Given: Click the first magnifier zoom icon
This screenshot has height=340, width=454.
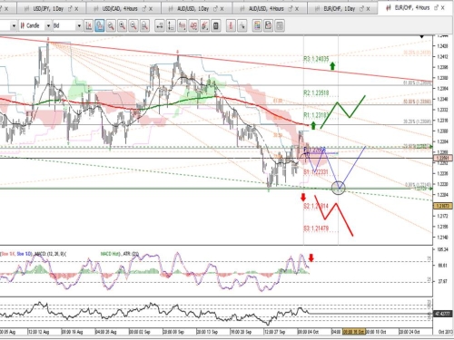Looking at the screenshot, I should coord(111,26).
